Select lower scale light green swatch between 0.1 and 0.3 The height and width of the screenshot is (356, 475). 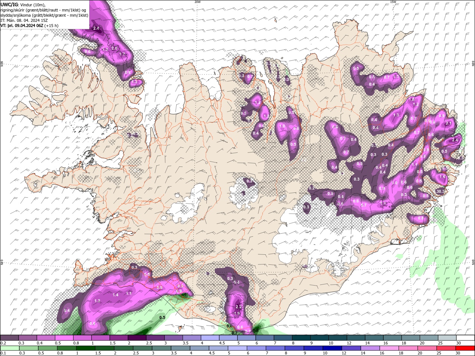[10, 348]
